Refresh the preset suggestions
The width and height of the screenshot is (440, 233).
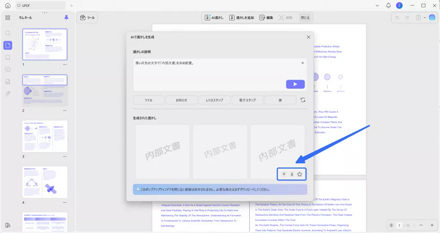click(303, 100)
